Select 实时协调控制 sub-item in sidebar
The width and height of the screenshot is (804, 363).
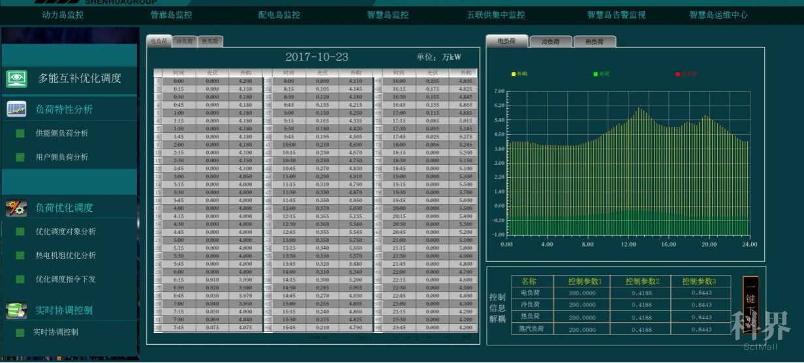(55, 332)
